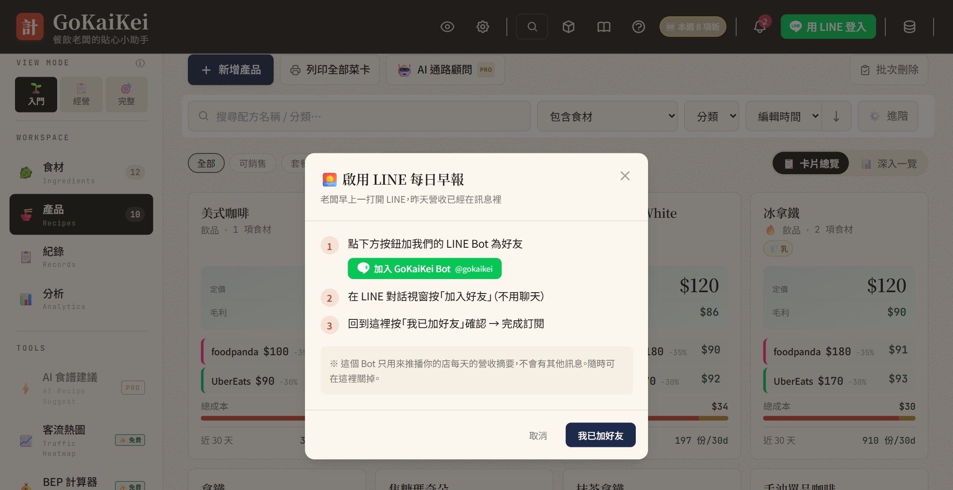Open the database stack icon

pyautogui.click(x=909, y=27)
